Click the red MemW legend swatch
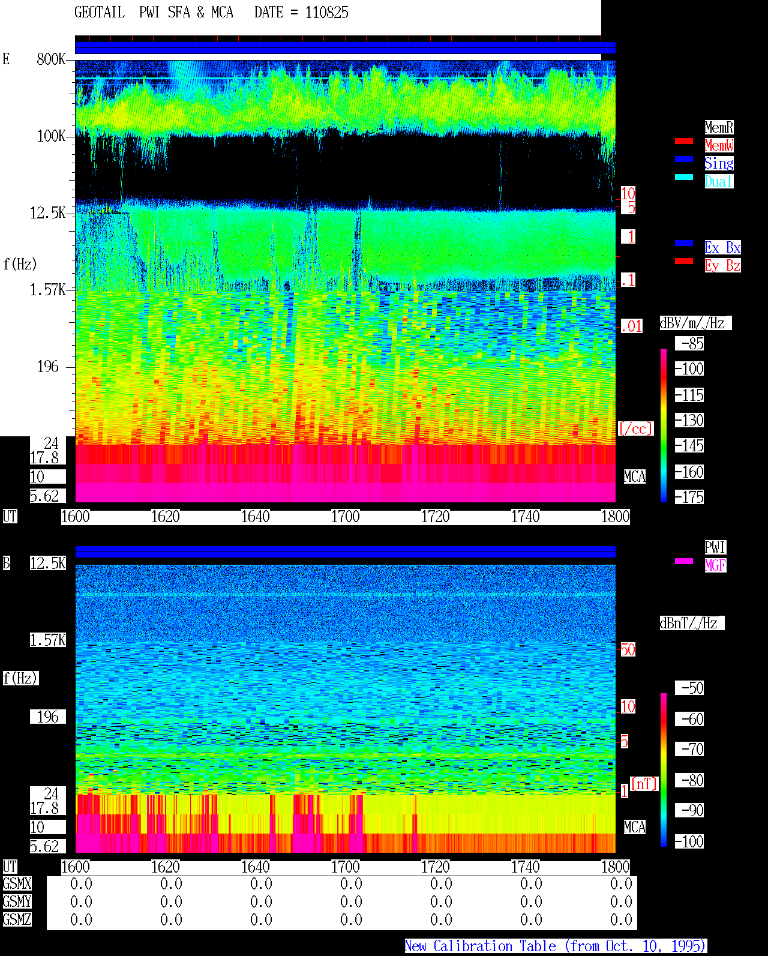The width and height of the screenshot is (768, 956). [684, 142]
